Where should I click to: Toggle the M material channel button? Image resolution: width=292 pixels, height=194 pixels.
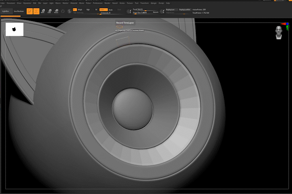click(x=96, y=9)
